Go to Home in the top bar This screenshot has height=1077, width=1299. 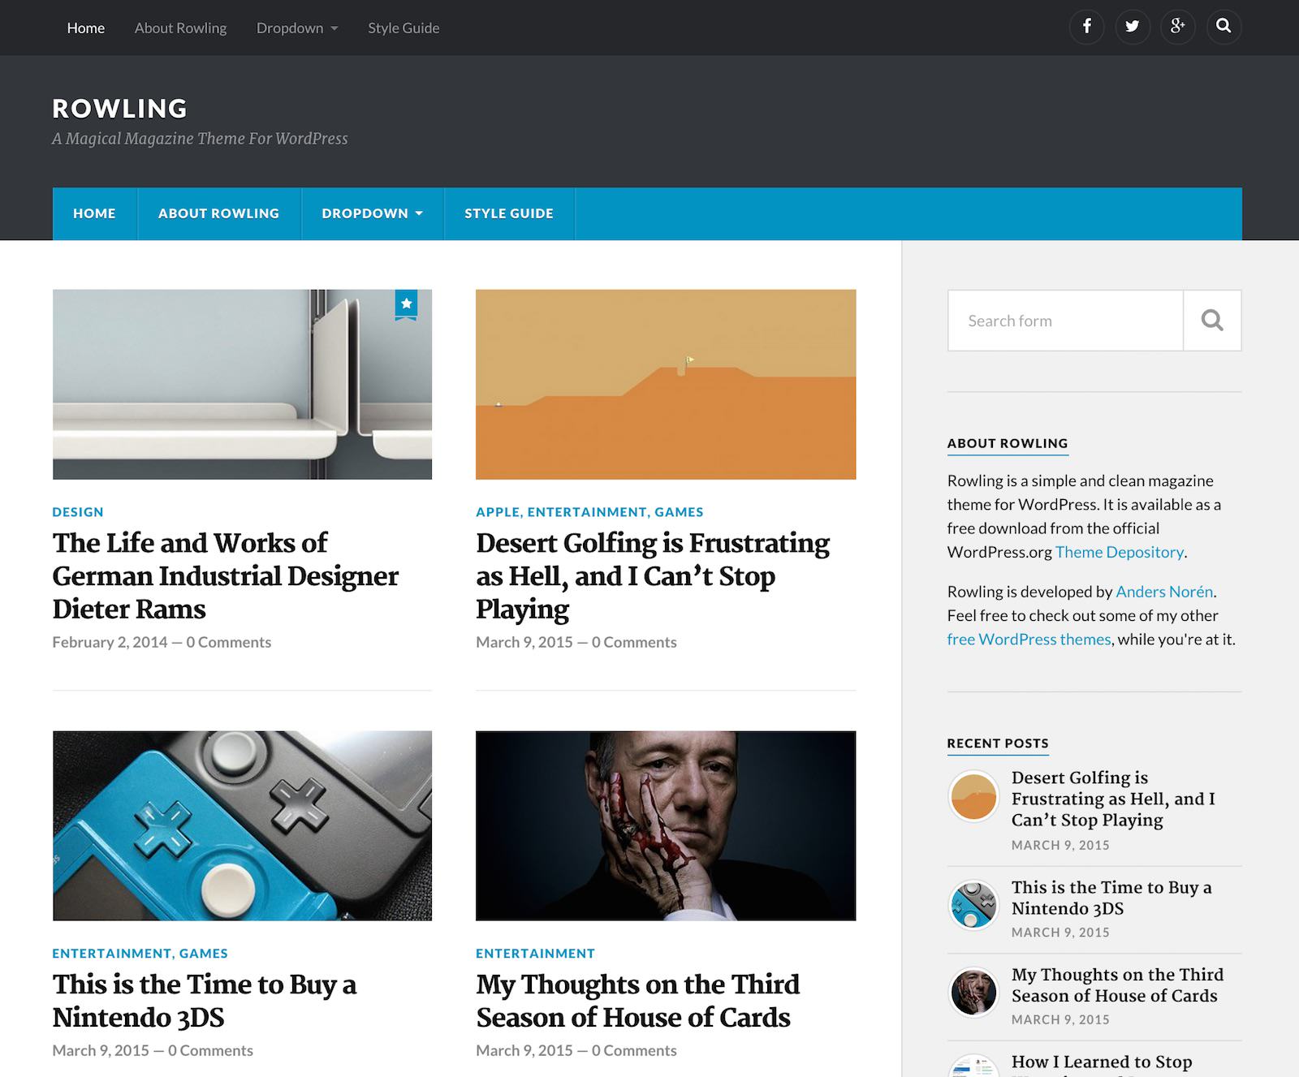(x=85, y=28)
